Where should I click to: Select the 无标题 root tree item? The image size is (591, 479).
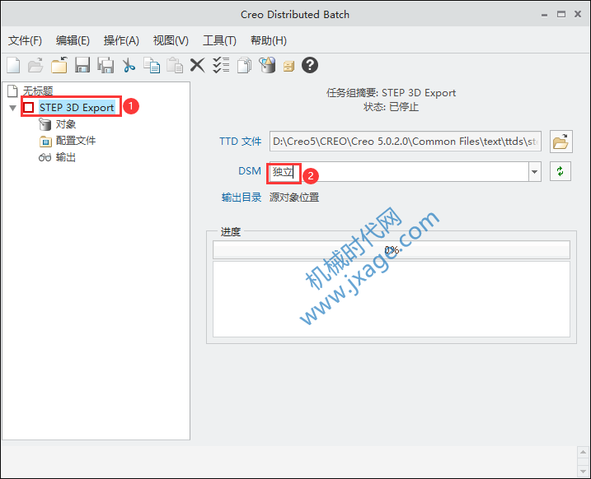pos(38,91)
